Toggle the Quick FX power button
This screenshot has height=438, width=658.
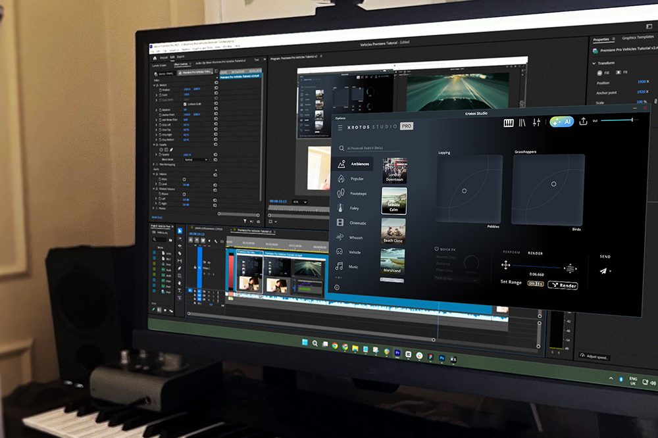point(436,249)
